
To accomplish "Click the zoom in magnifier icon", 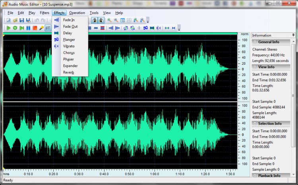I will [109, 20].
